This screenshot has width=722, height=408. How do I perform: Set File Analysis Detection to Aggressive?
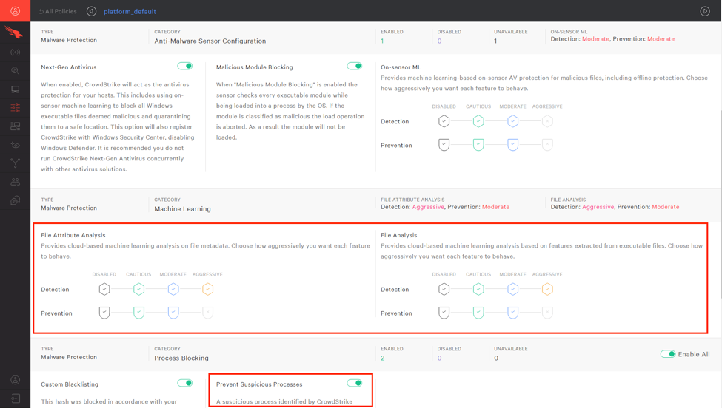click(547, 290)
